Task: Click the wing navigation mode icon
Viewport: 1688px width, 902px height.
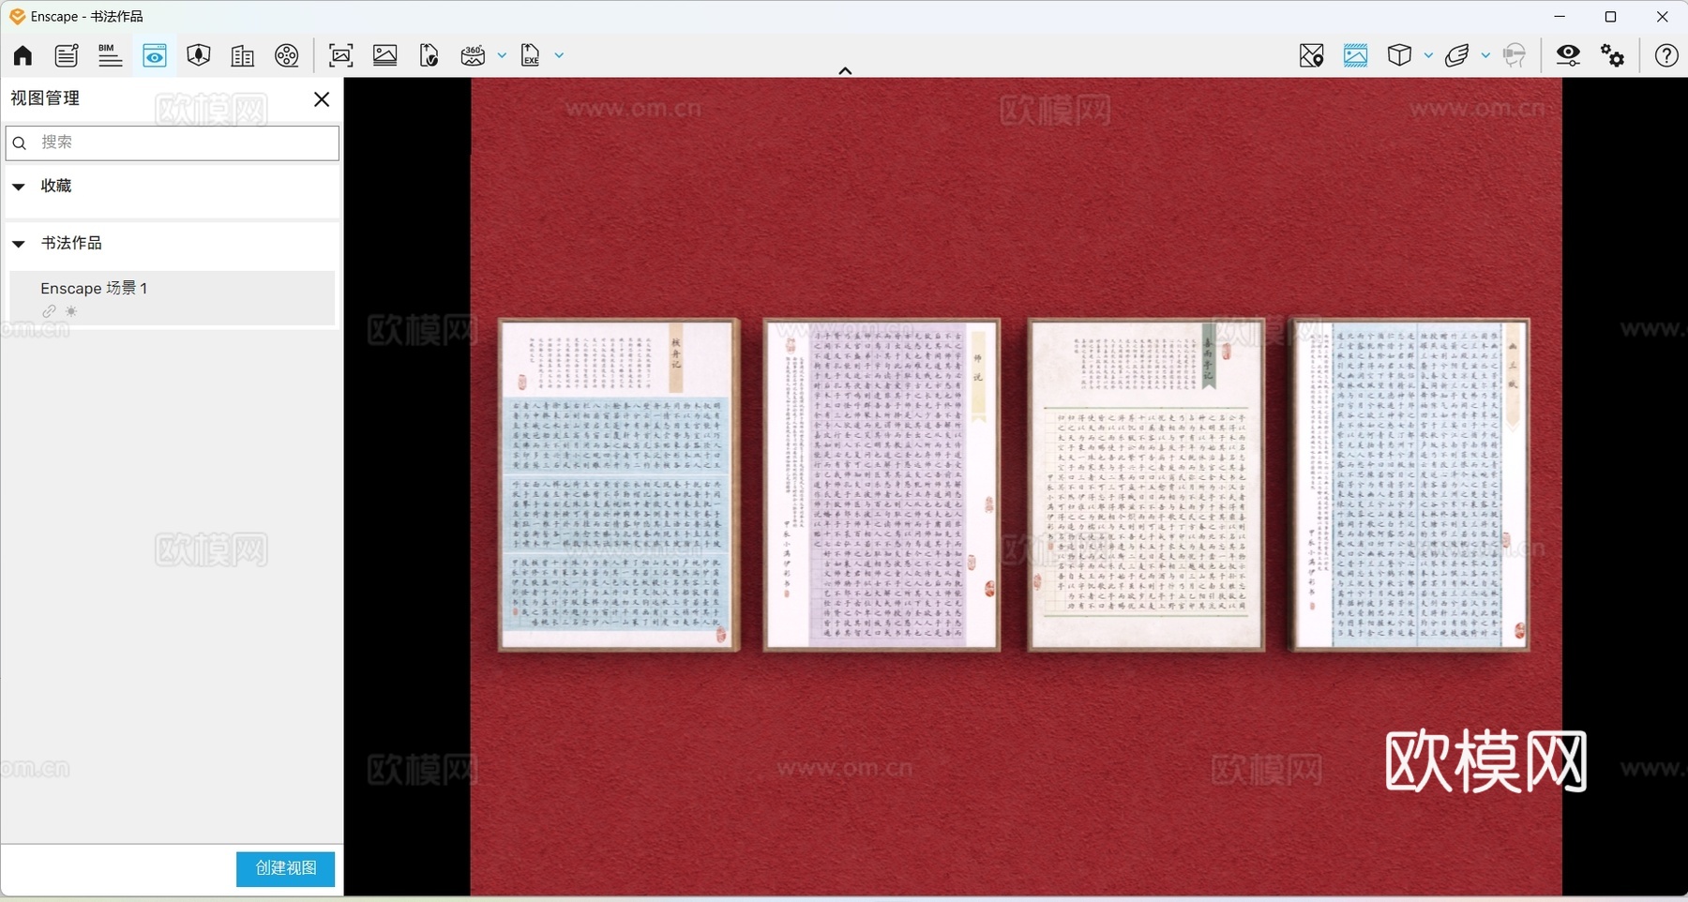Action: (x=1456, y=55)
